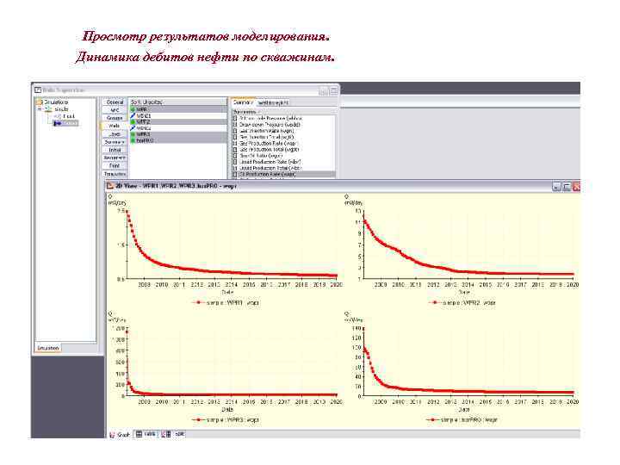Minimize the 2D View window
Viewport: 620px width, 465px height.
tap(557, 187)
